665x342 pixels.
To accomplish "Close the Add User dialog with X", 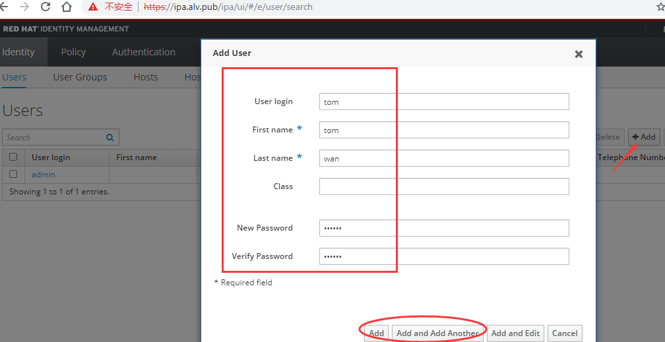I will pos(579,54).
